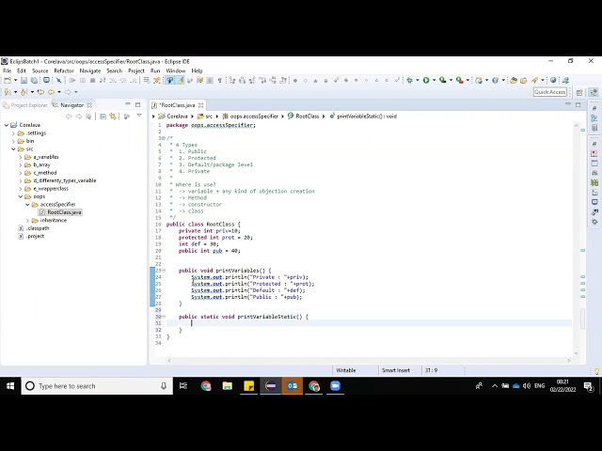Click the Save All toolbar icon
Screen dimensions: 602x451
pos(34,80)
